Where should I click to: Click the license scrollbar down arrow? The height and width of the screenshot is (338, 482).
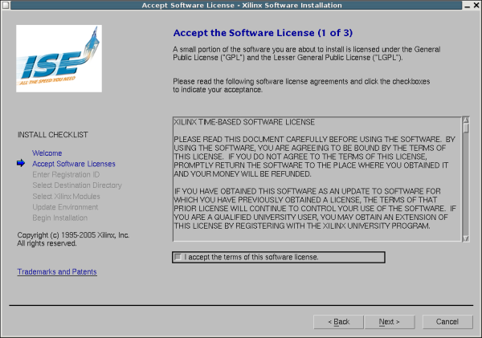(x=465, y=236)
